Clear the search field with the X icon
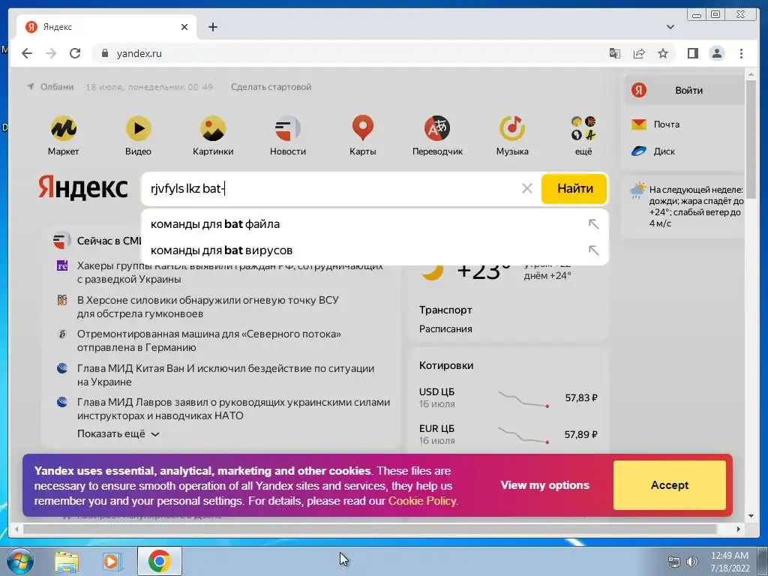 click(x=527, y=188)
